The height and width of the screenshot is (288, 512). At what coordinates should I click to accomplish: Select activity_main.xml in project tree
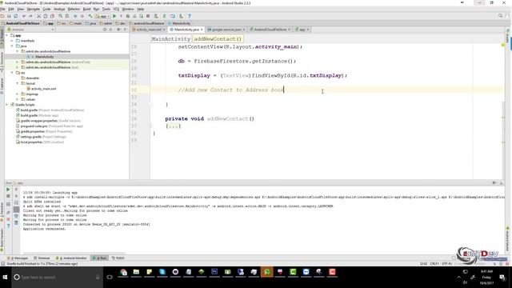[43, 89]
